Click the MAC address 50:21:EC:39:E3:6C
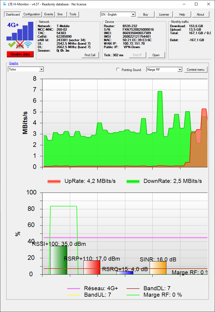This screenshot has height=312, width=215. (137, 40)
